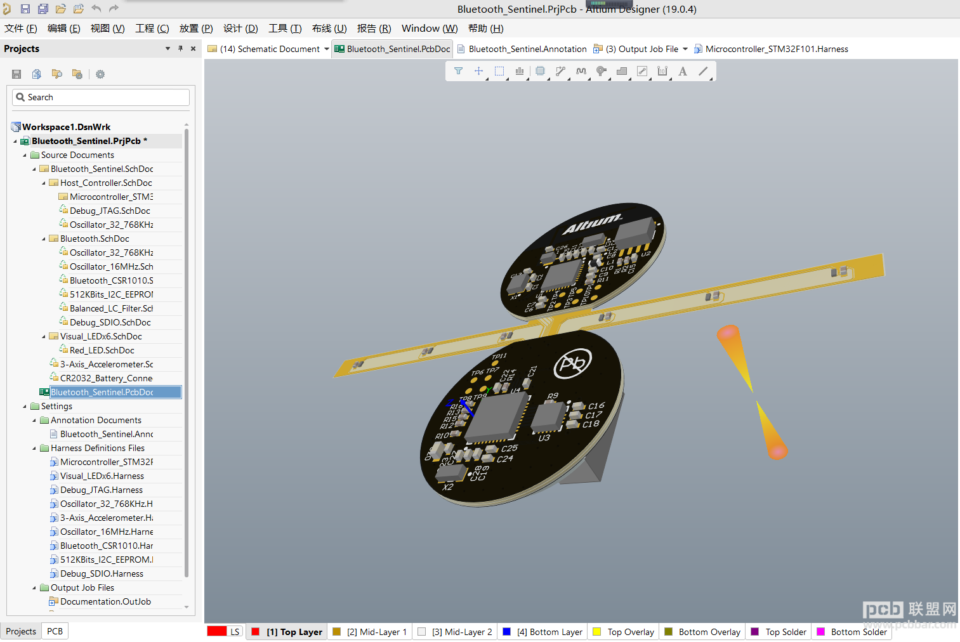This screenshot has width=960, height=642.
Task: Collapse the Bluetooth.SchDoc node
Action: [44, 239]
